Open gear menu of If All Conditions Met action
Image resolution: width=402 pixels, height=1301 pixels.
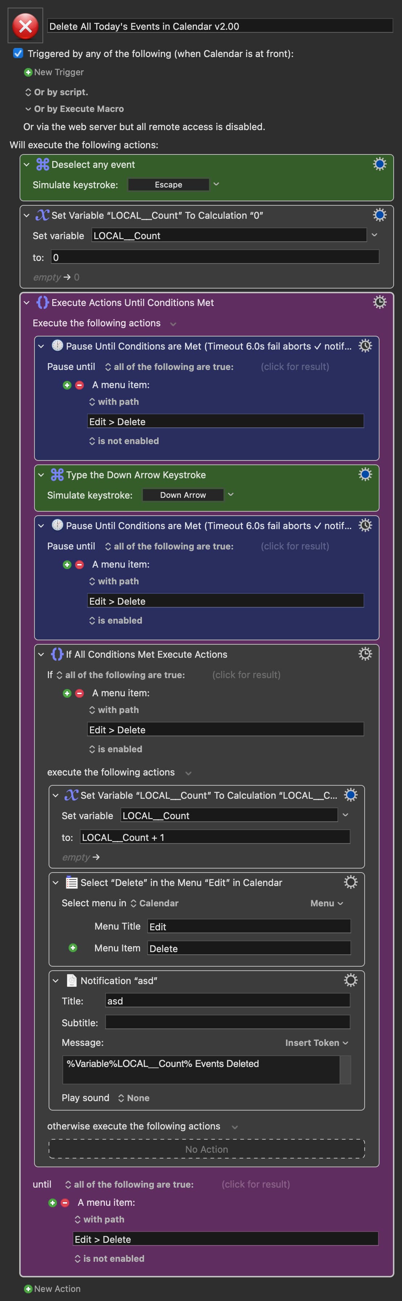click(x=365, y=653)
